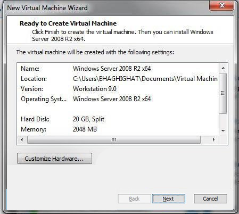Click the Ready to Create Virtual Machine heading
Viewport: 239px width, 214px height.
[68, 23]
